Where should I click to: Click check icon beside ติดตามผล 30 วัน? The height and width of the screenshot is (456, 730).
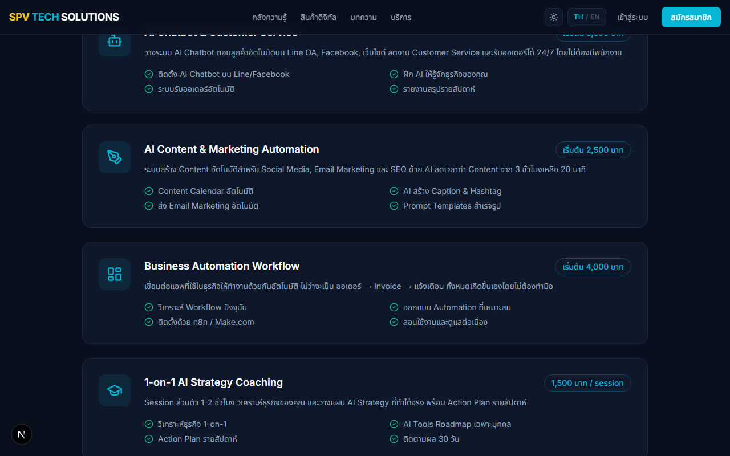pyautogui.click(x=394, y=439)
